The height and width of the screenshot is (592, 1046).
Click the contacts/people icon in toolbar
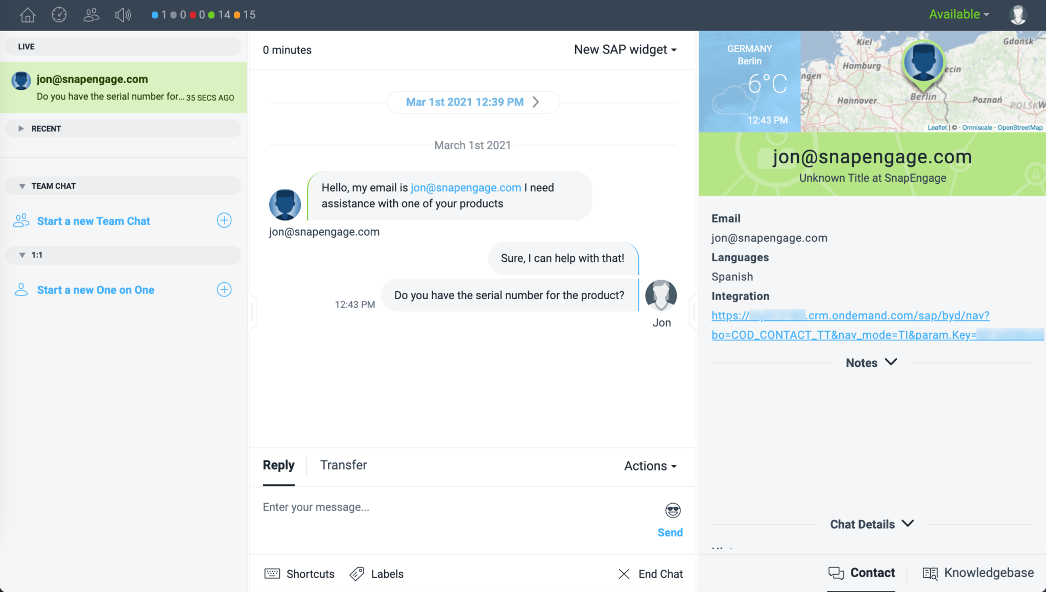tap(91, 14)
